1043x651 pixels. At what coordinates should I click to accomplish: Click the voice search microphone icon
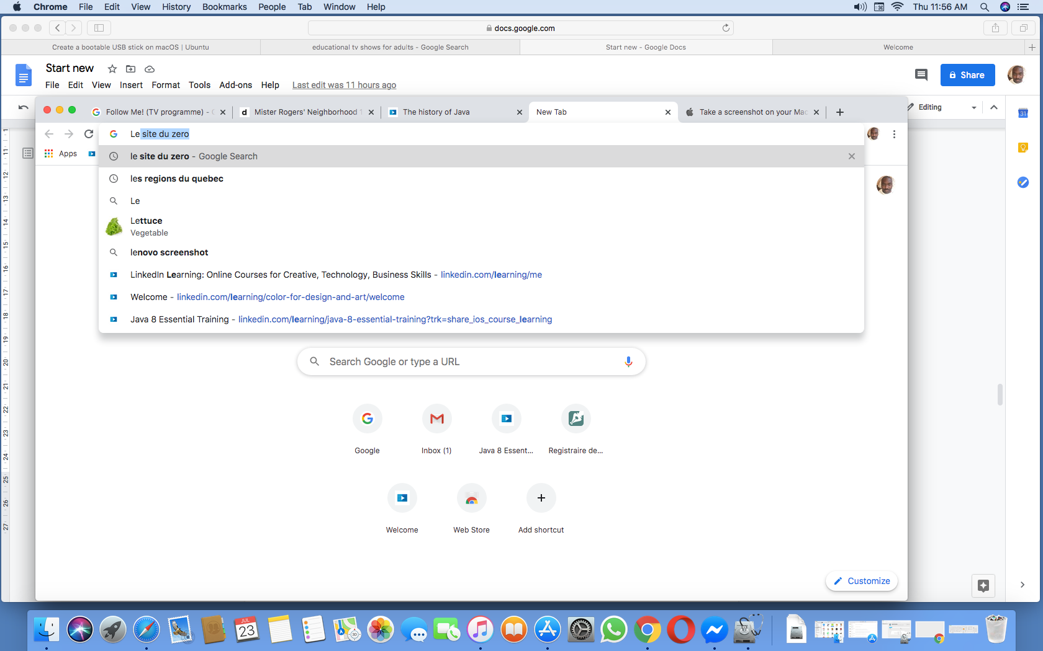tap(628, 361)
